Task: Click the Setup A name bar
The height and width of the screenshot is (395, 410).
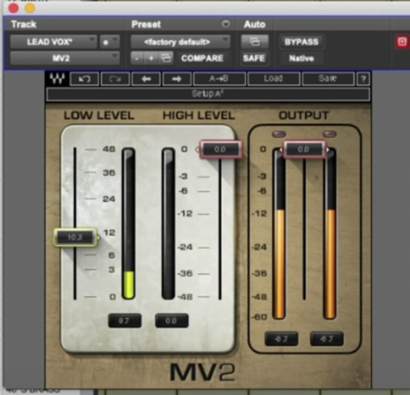Action: tap(208, 94)
